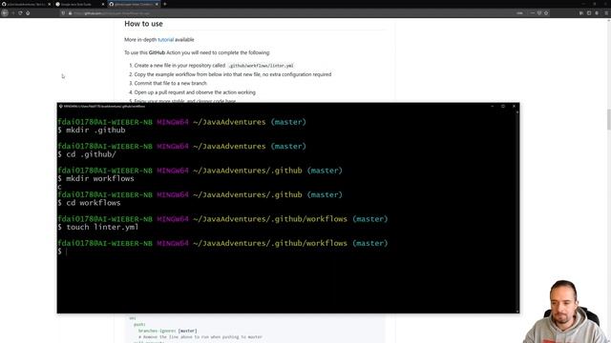This screenshot has width=611, height=343.
Task: Click the padlock site security icon
Action: coord(70,13)
